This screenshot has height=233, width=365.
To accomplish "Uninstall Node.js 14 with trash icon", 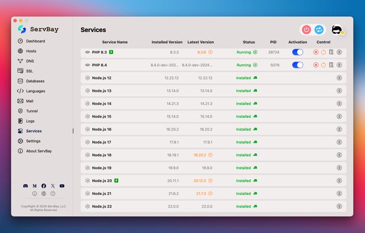I will (x=340, y=103).
